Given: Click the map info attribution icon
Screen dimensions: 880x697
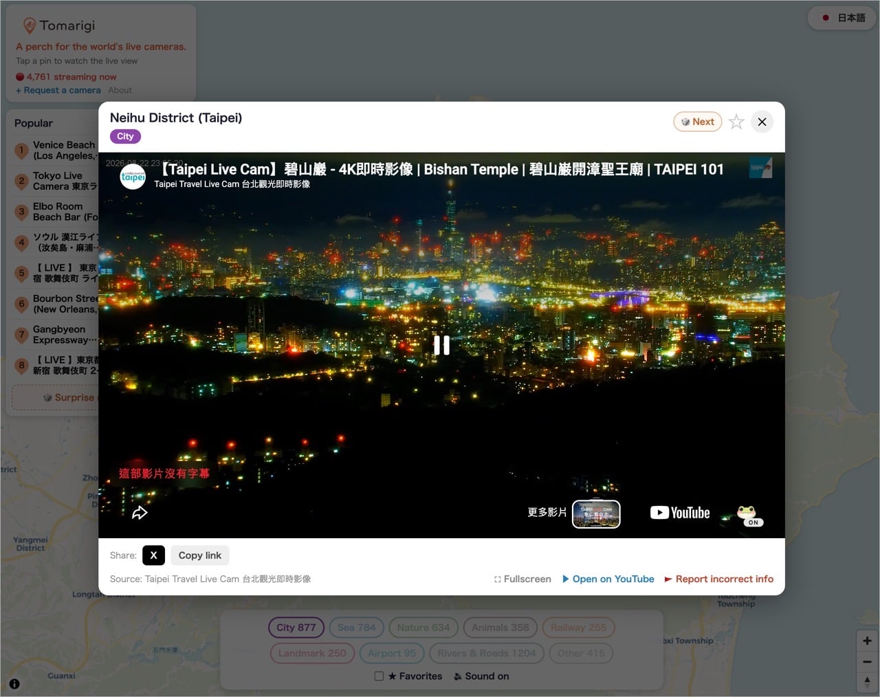Looking at the screenshot, I should tap(14, 684).
